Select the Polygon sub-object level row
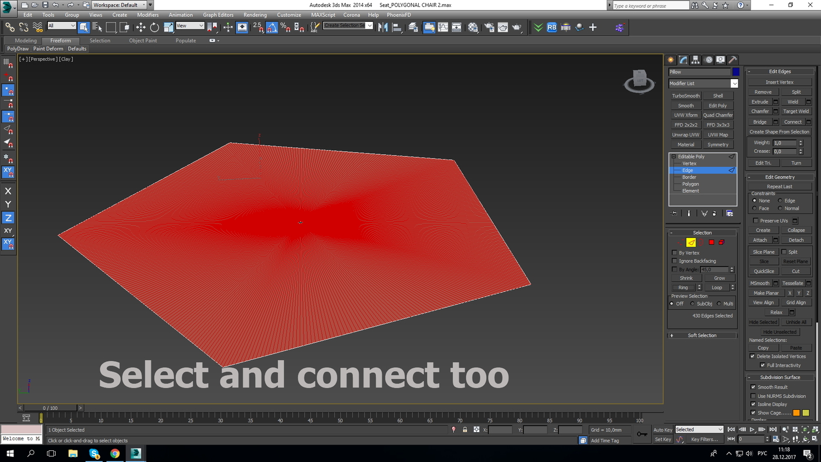 pos(703,184)
